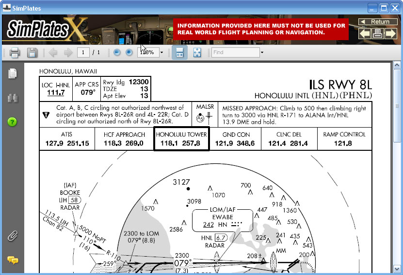Go to next page in toolbar

[x=68, y=53]
